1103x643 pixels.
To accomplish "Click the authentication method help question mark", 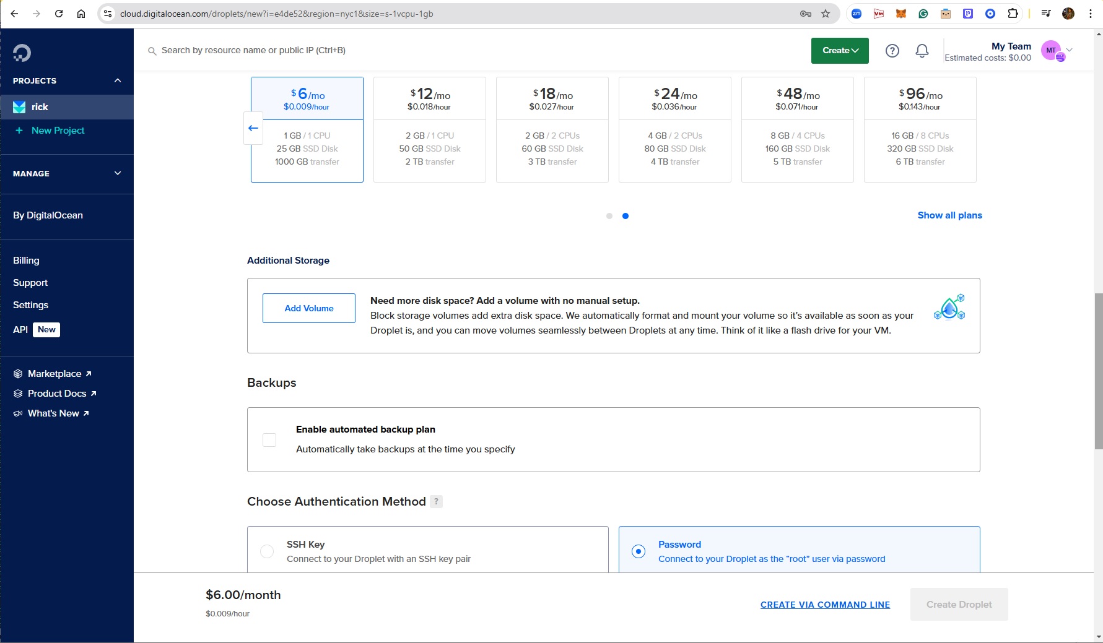I will point(437,502).
